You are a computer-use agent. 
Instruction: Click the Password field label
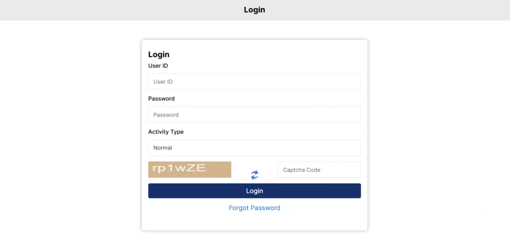click(161, 99)
